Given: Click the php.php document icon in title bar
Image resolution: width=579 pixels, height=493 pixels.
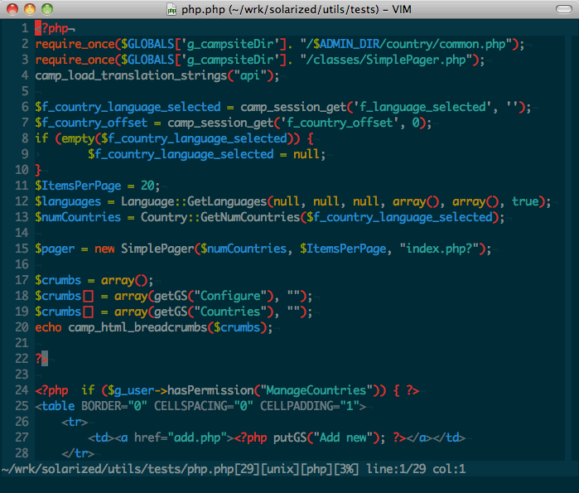Looking at the screenshot, I should coord(171,9).
